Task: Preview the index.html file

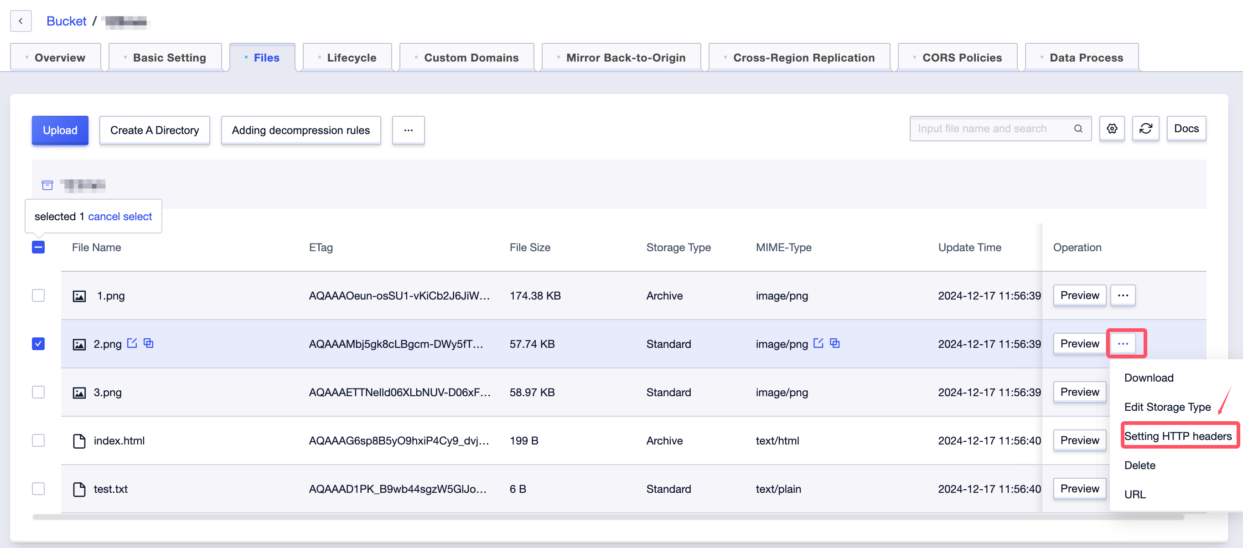Action: (x=1079, y=440)
